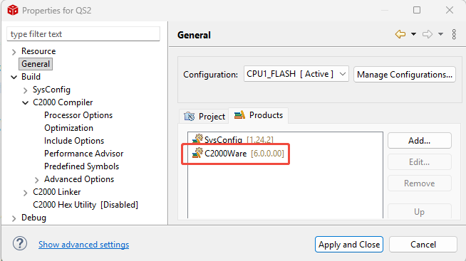
Task: Open the vertical three-dot view menu
Action: pyautogui.click(x=454, y=34)
